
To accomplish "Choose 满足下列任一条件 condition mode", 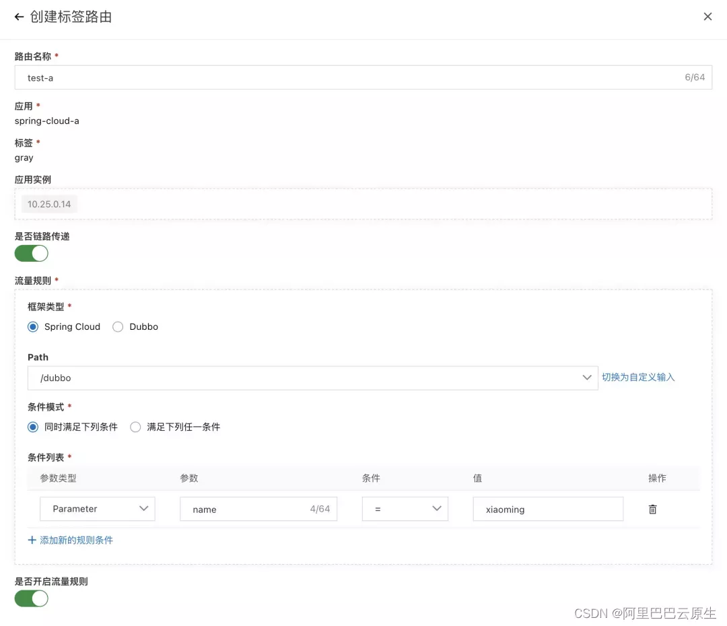I will [x=135, y=427].
